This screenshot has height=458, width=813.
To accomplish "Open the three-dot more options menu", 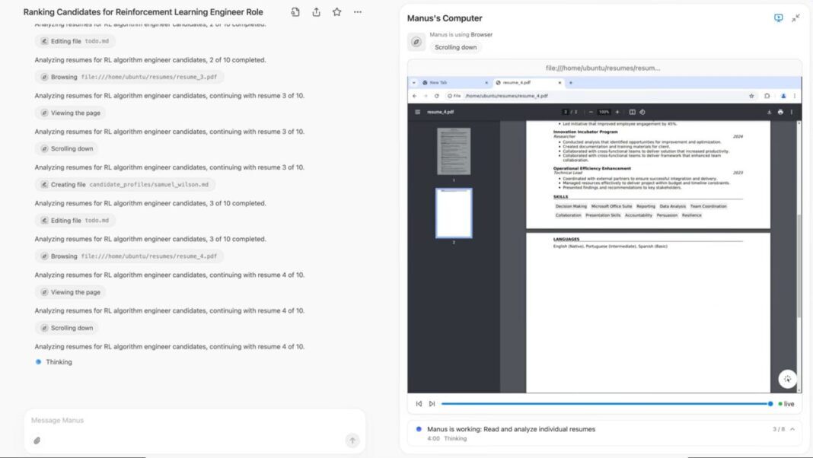I will (358, 12).
